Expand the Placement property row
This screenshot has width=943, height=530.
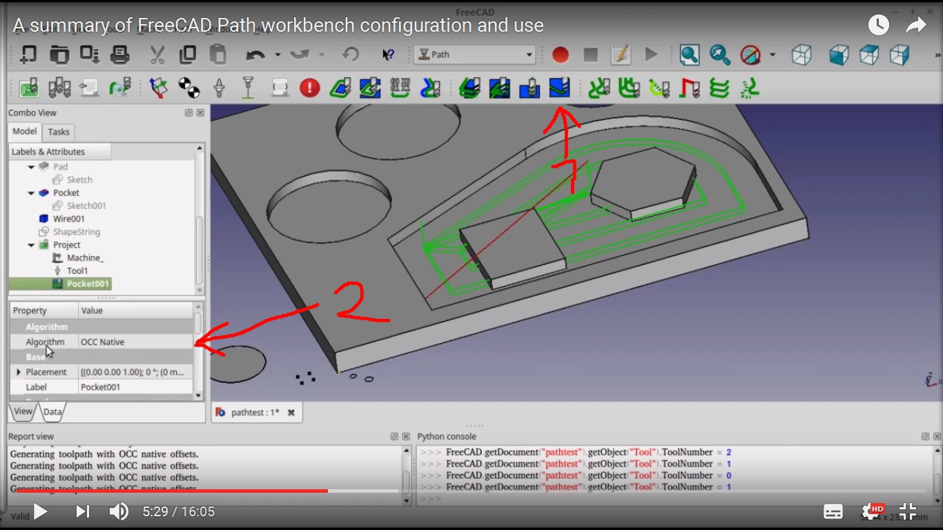19,372
